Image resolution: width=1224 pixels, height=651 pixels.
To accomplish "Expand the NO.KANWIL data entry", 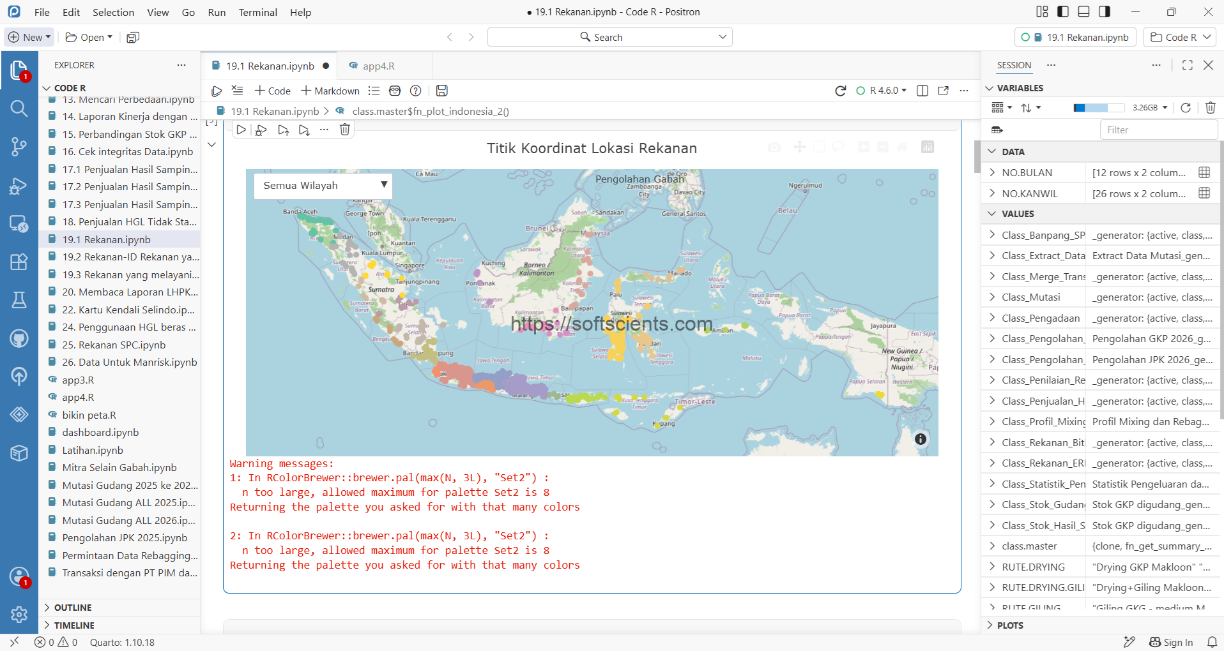I will click(x=992, y=193).
